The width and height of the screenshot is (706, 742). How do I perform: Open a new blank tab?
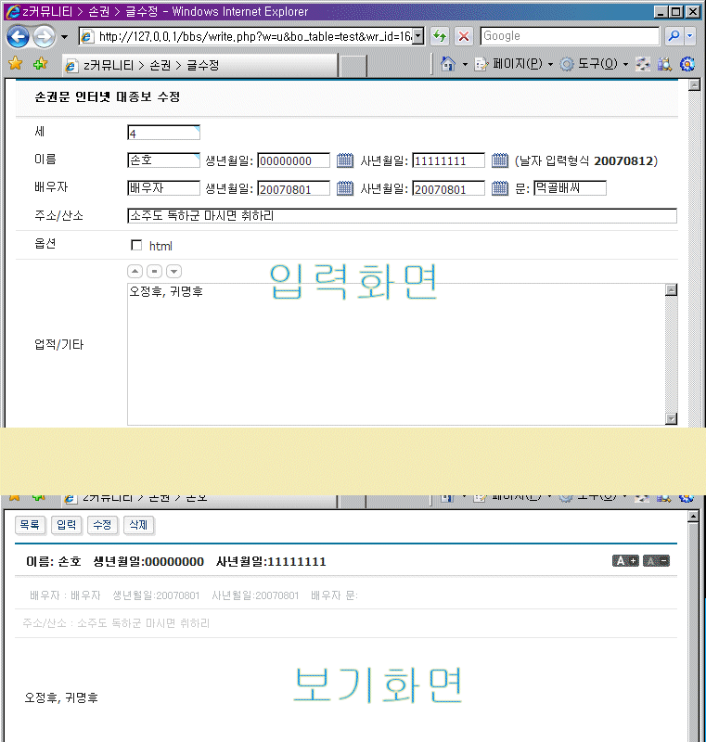(353, 66)
